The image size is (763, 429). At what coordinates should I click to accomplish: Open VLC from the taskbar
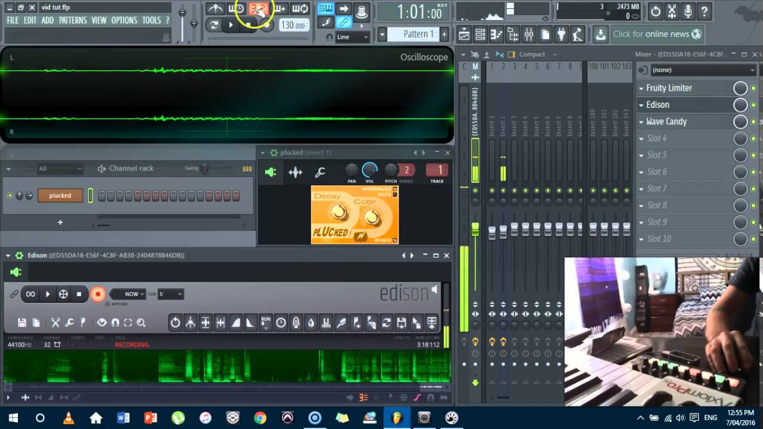click(x=69, y=418)
